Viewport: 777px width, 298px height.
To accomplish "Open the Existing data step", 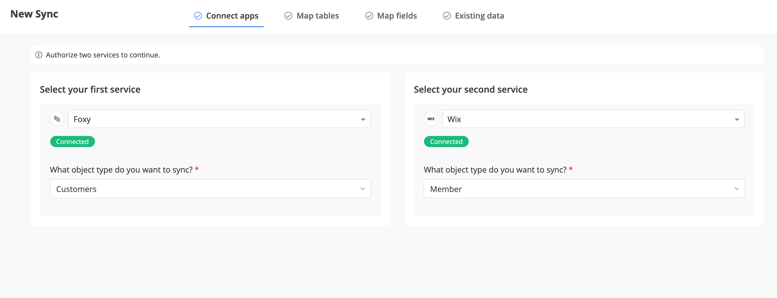I will (x=474, y=16).
